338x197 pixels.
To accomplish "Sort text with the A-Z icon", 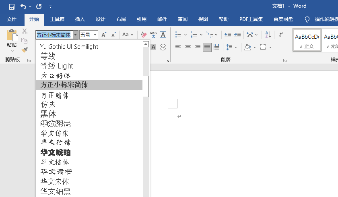I will point(268,35).
